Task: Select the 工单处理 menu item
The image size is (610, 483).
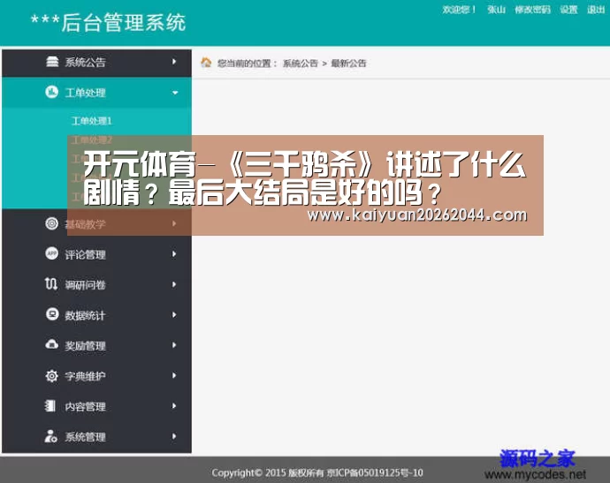Action: click(96, 93)
